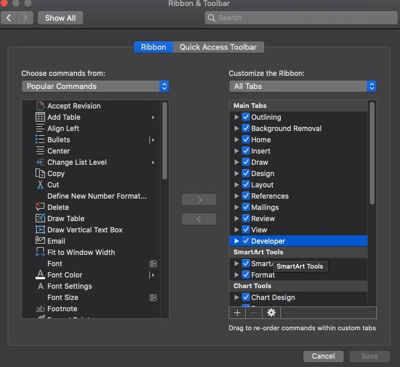Click the Align Left icon
This screenshot has height=367, width=400.
coord(40,129)
